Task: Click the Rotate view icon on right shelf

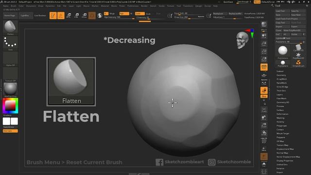Action: (264, 133)
